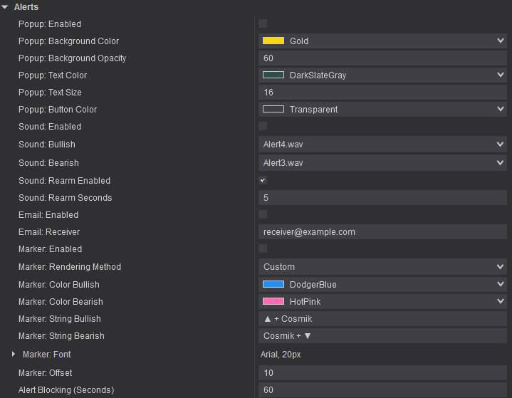Select the Popup: Button Color label
The height and width of the screenshot is (398, 512).
coord(58,110)
